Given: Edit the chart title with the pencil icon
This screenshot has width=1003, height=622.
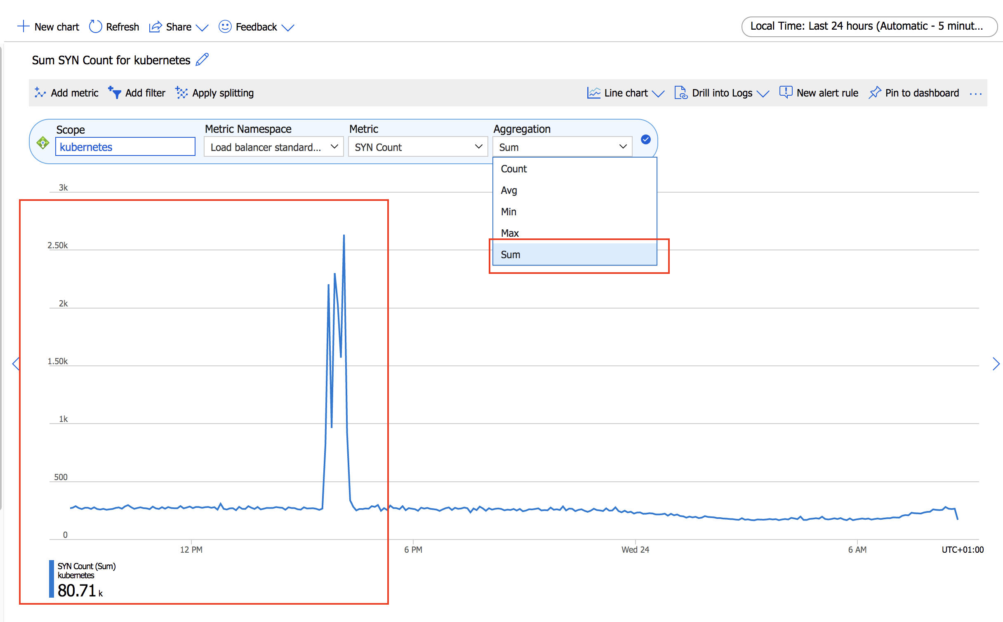Looking at the screenshot, I should (202, 60).
